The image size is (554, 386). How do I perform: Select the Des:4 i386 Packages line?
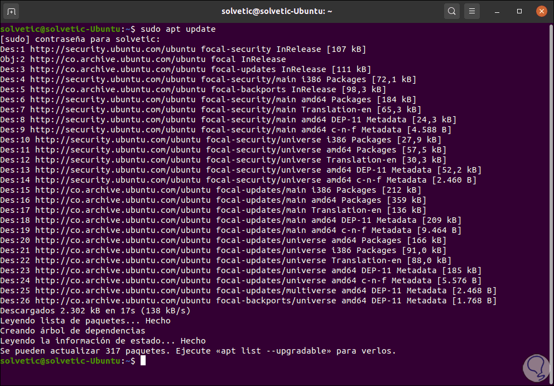tap(208, 79)
